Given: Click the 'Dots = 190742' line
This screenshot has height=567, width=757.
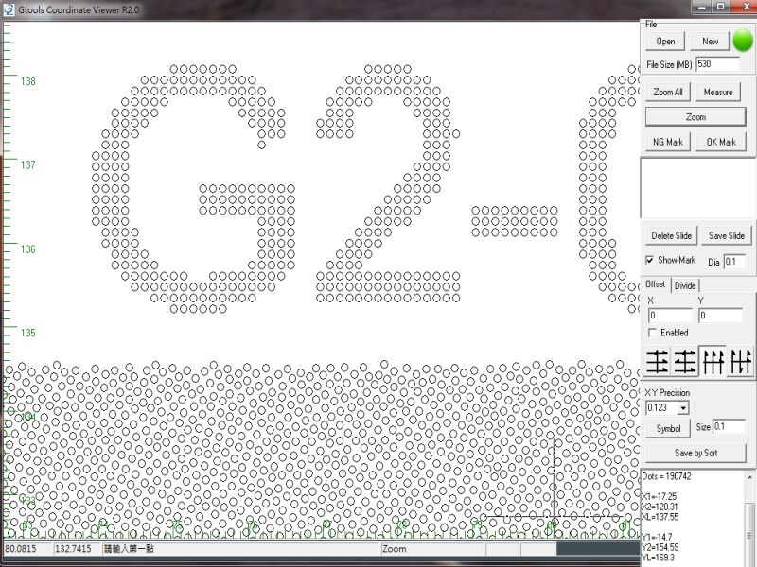Looking at the screenshot, I should pos(666,476).
